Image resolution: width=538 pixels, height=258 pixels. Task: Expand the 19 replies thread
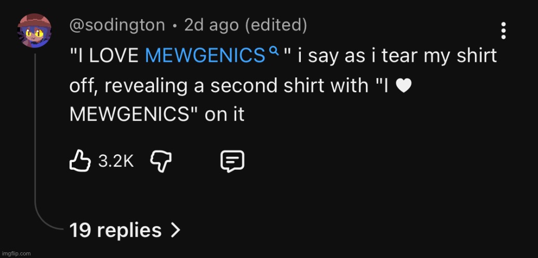tap(116, 230)
